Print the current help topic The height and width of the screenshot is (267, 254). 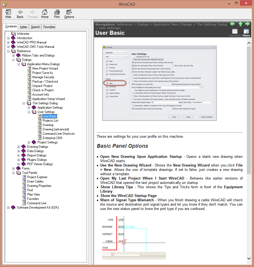(x=57, y=14)
